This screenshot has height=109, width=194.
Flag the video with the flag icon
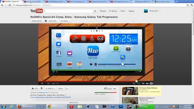tap(67, 88)
